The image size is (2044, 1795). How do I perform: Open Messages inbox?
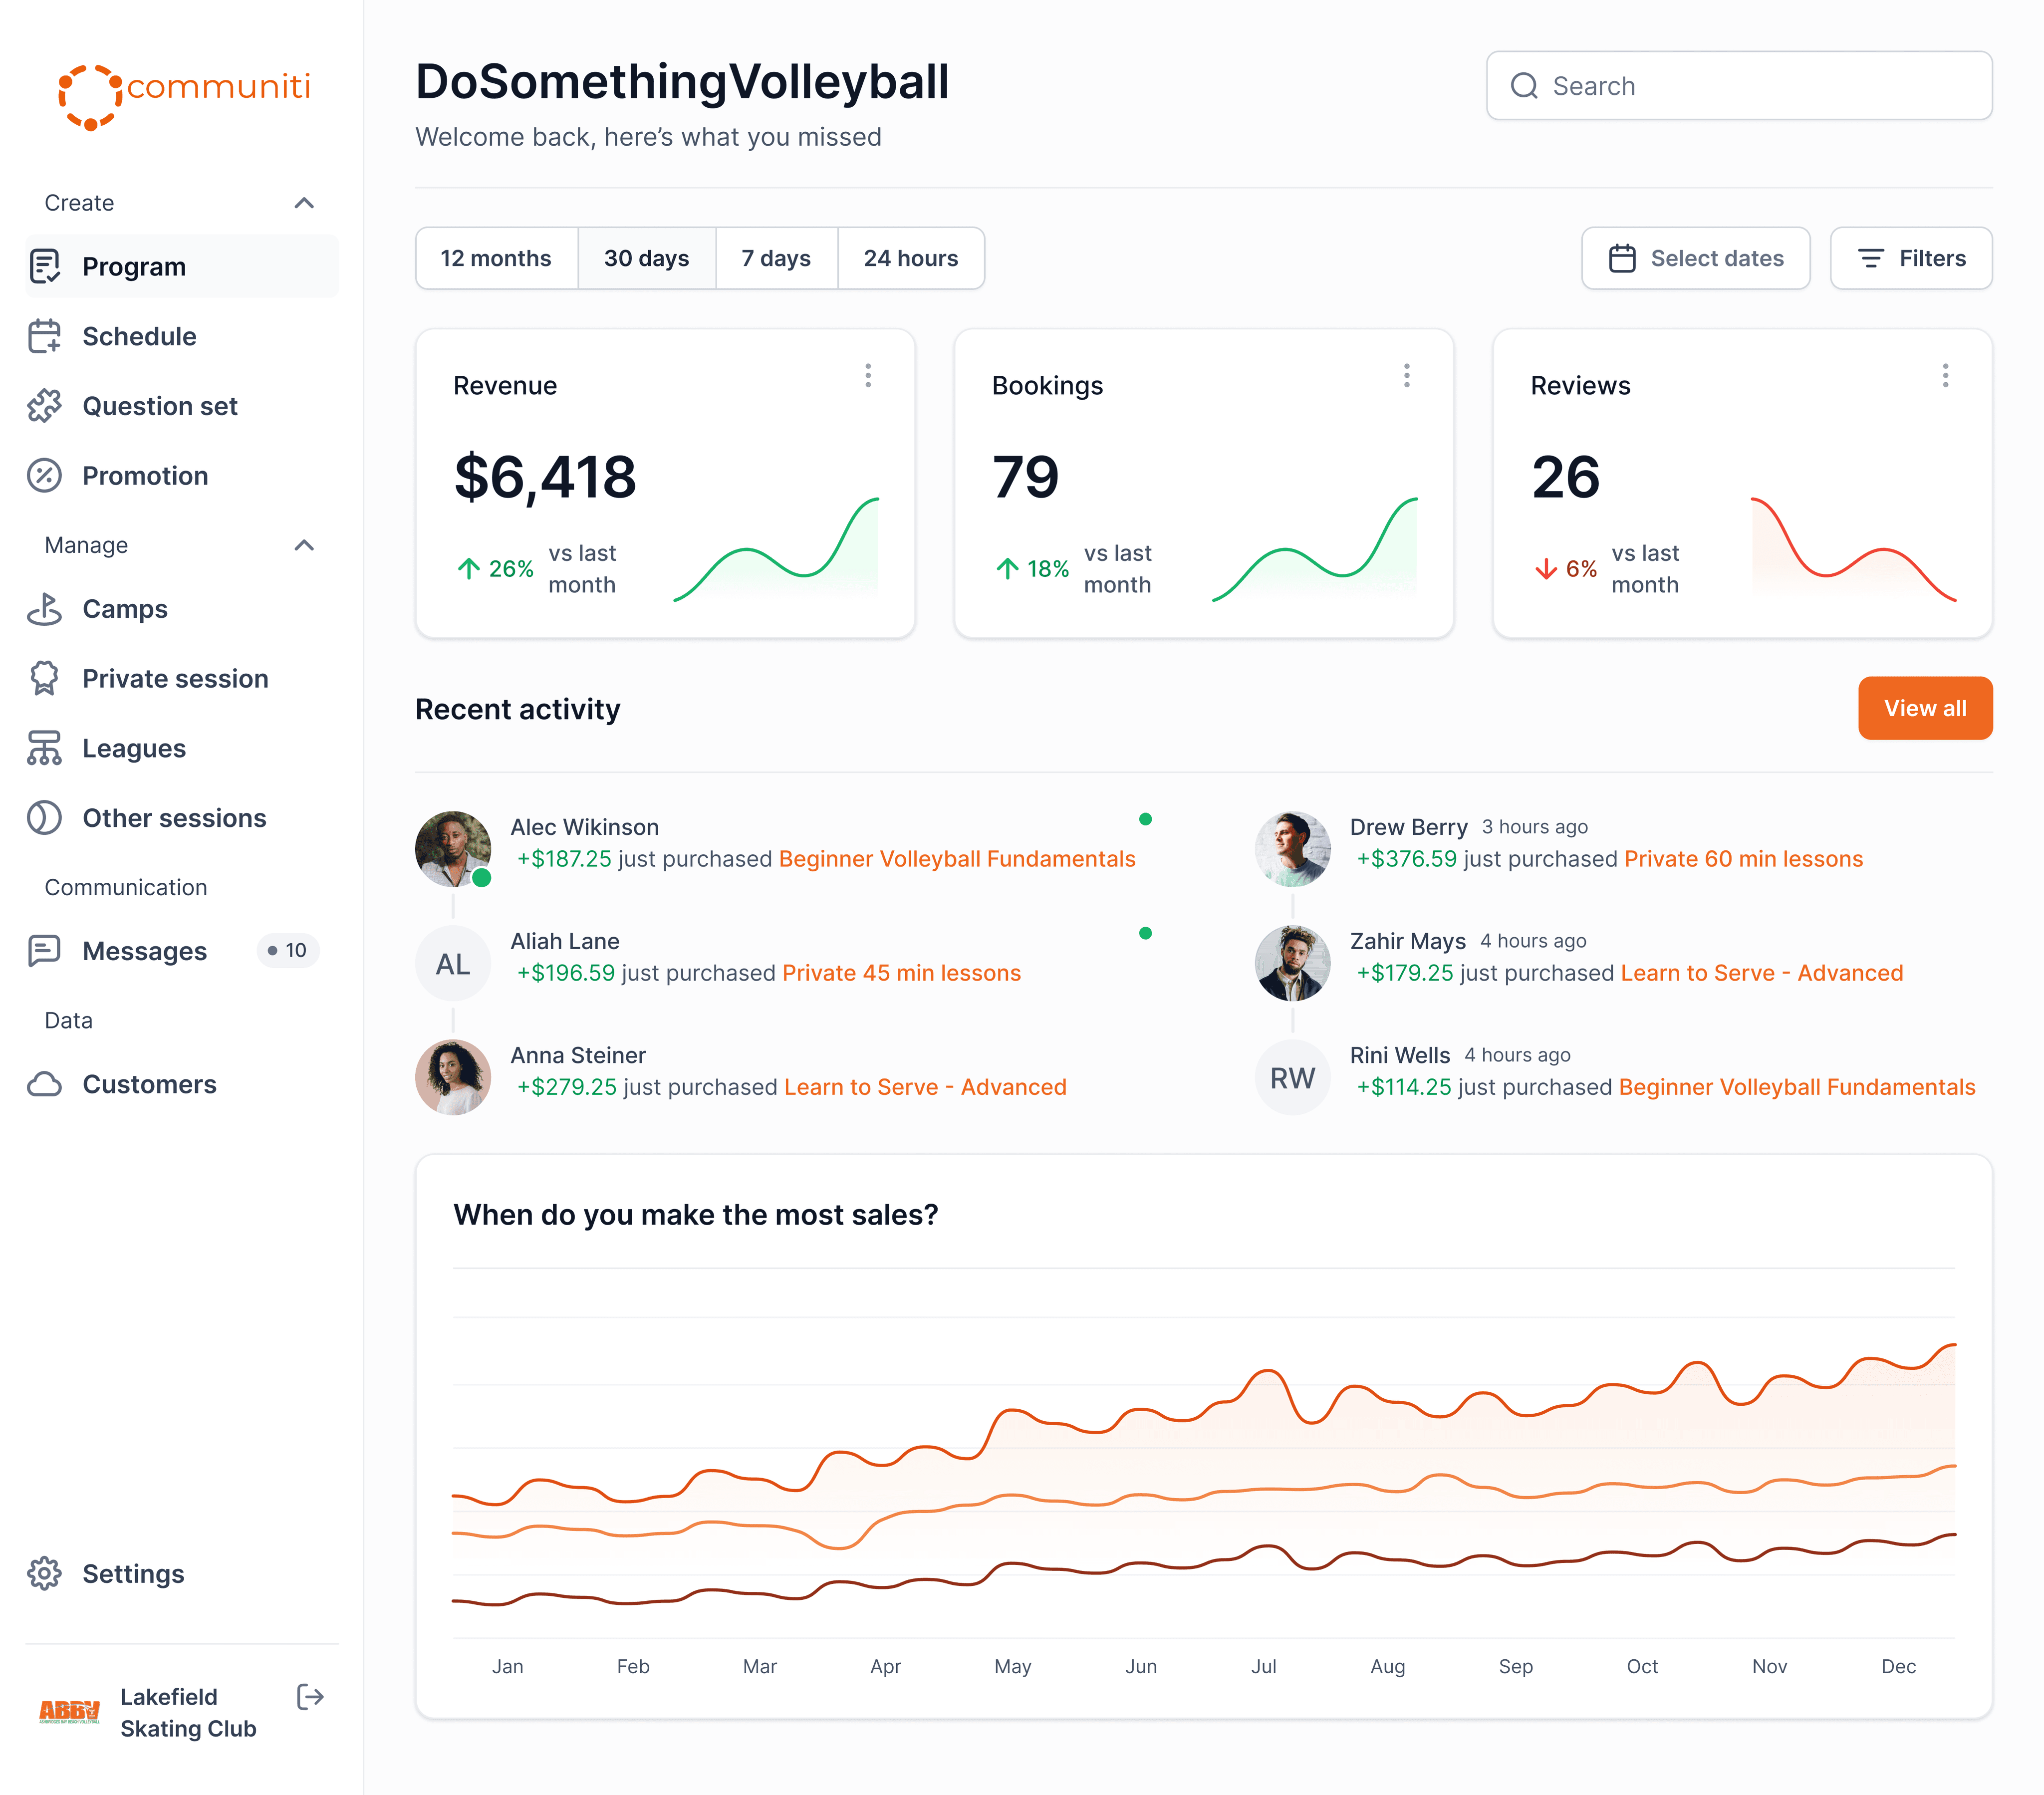[182, 951]
